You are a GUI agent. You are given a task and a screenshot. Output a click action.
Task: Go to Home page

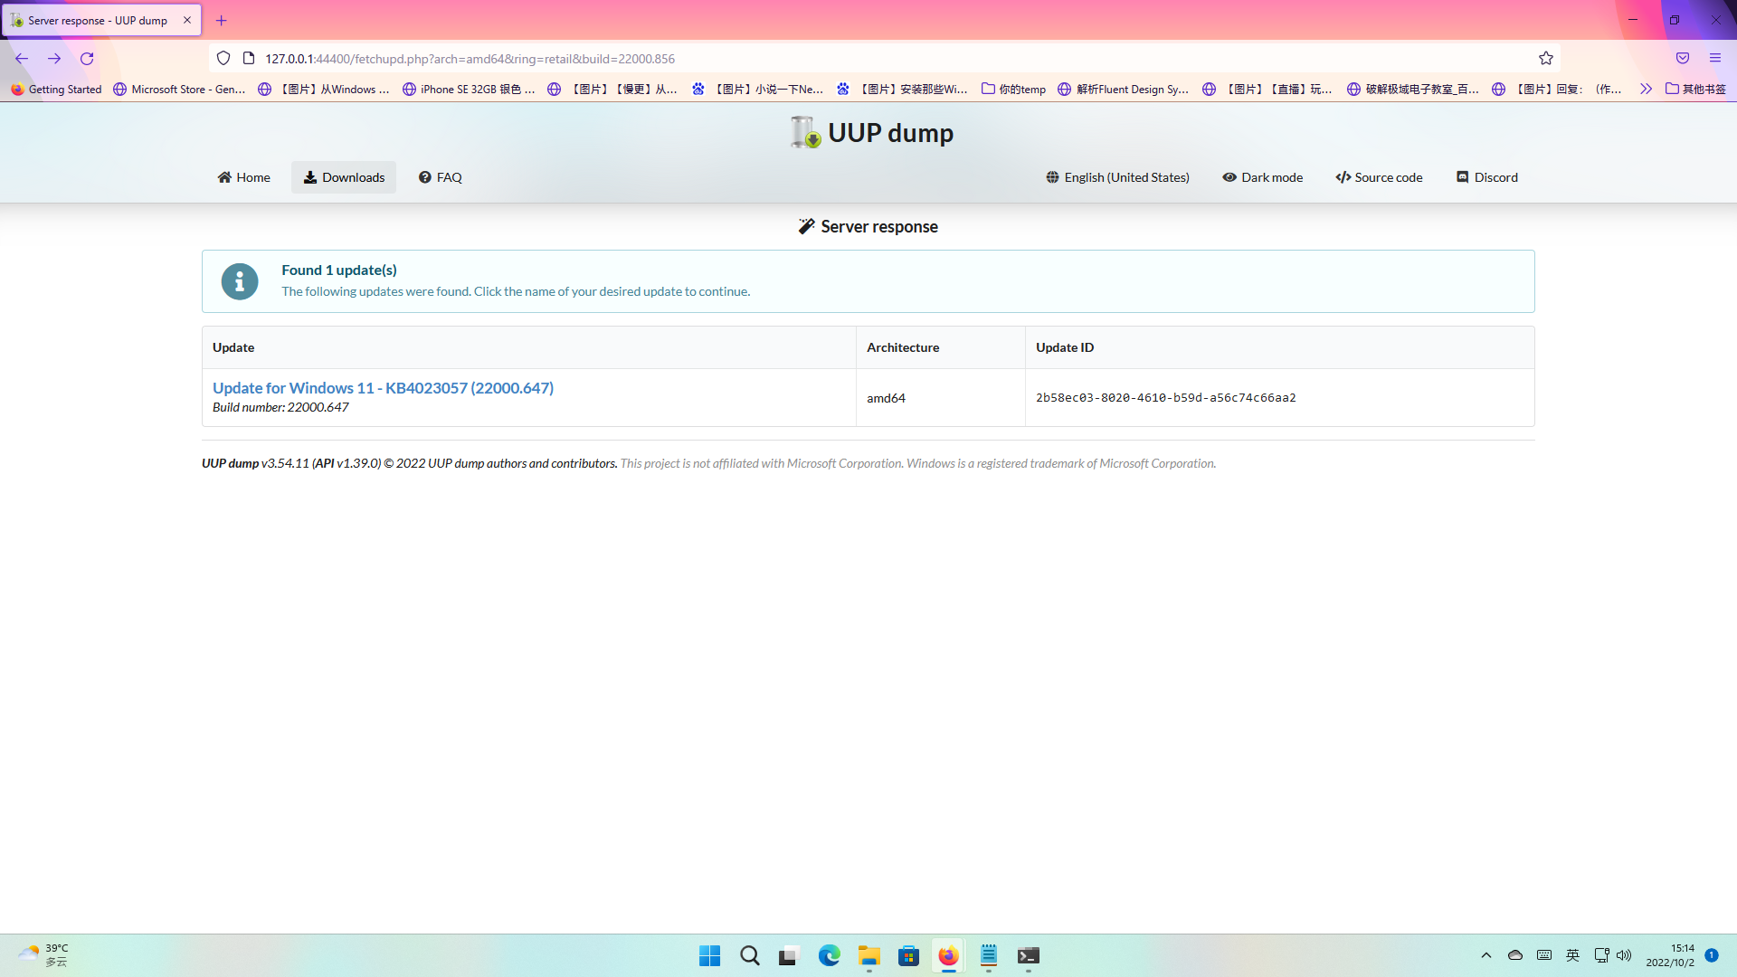(x=244, y=177)
